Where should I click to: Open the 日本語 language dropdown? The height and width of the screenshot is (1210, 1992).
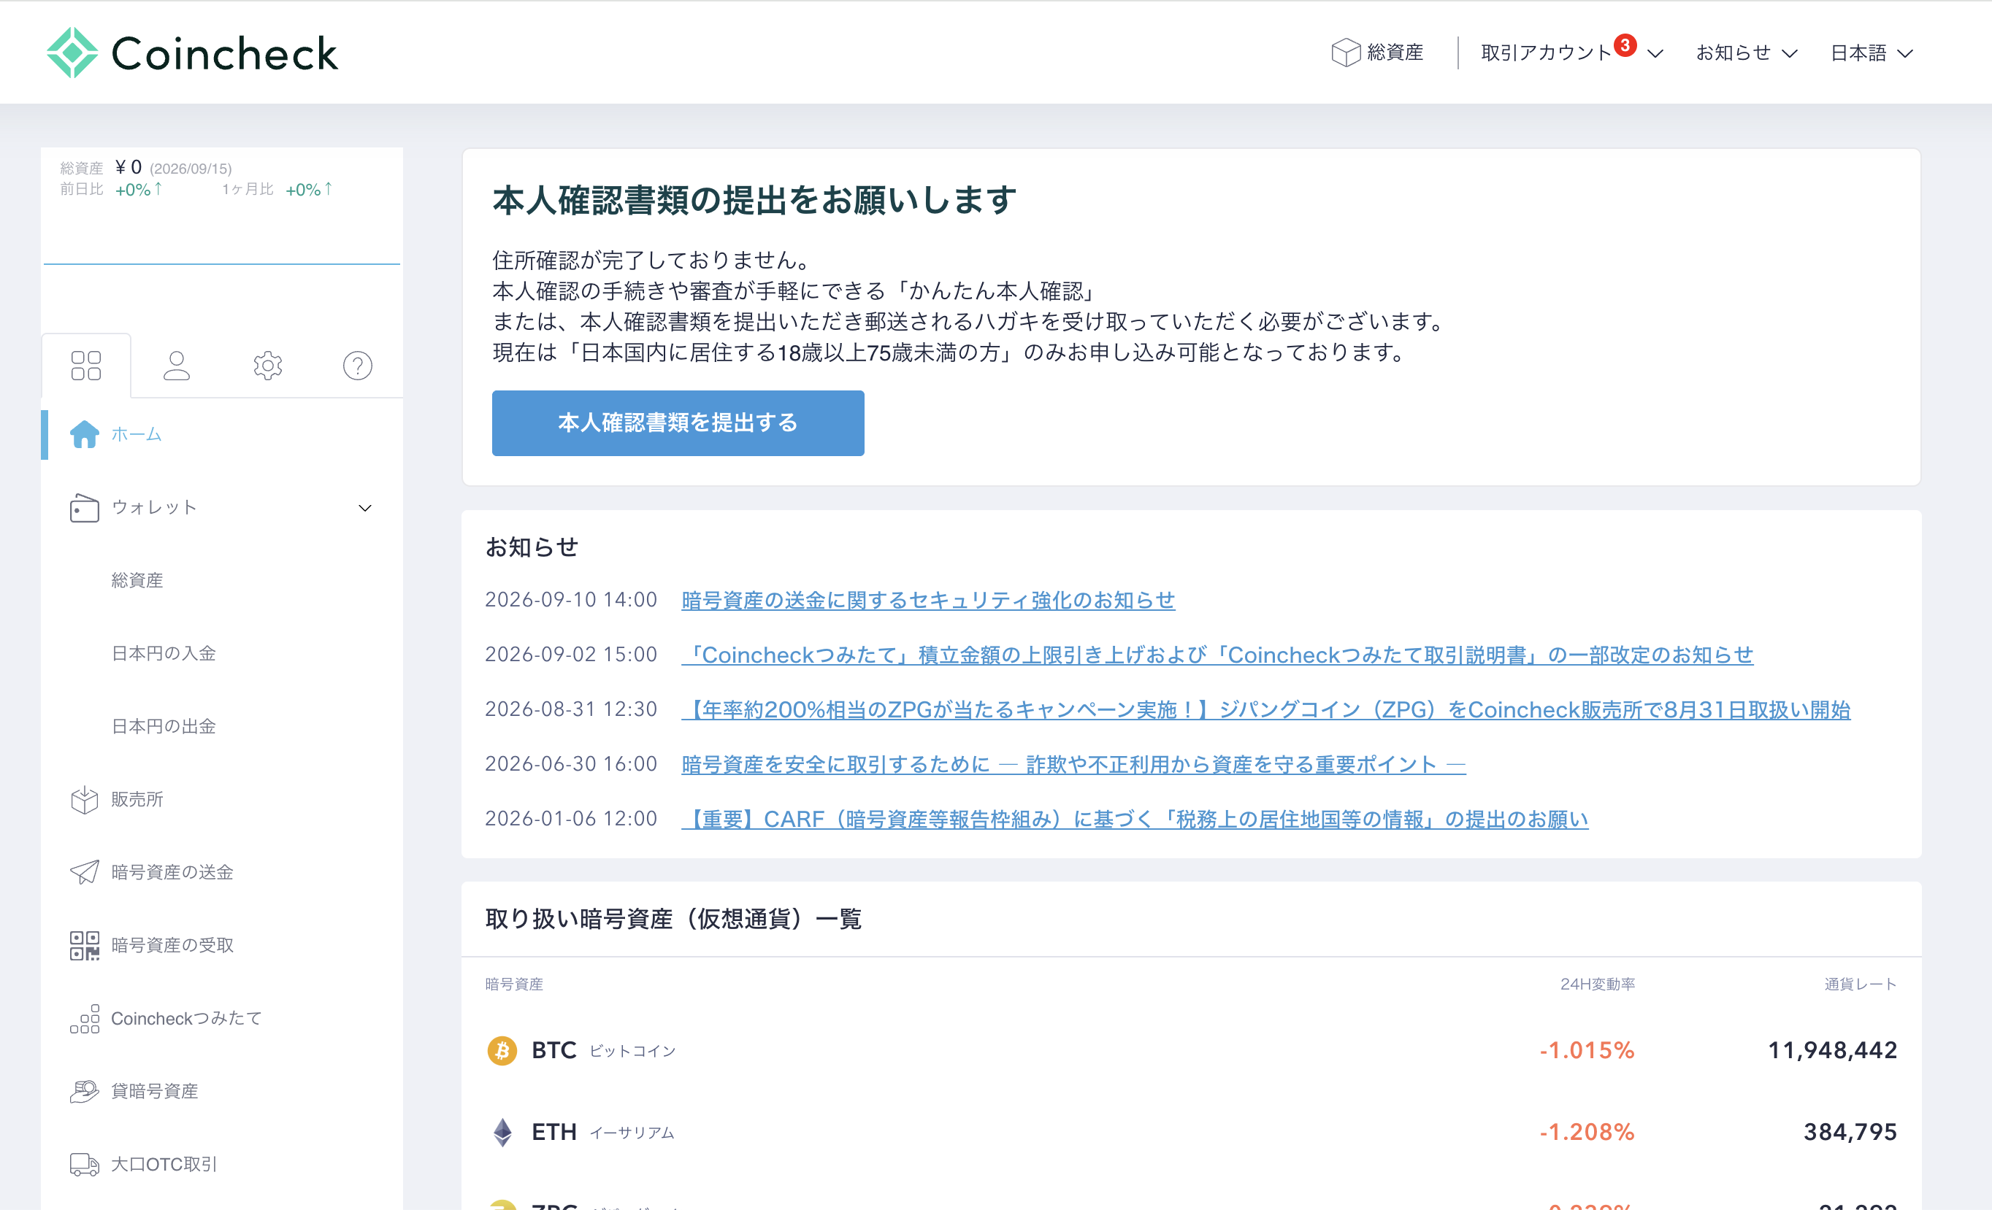click(1872, 53)
